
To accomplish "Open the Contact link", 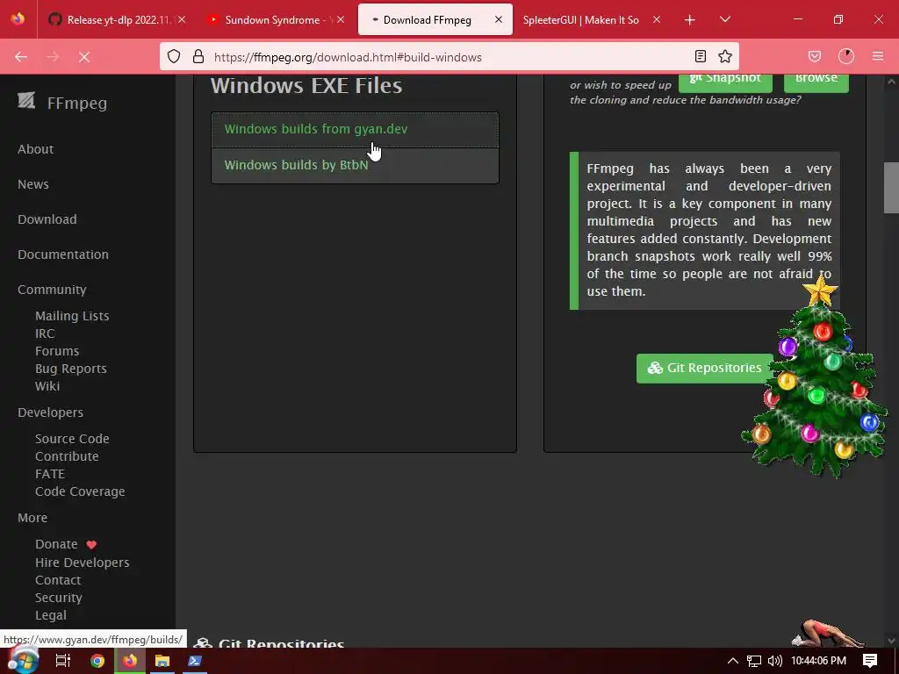I will click(x=58, y=580).
